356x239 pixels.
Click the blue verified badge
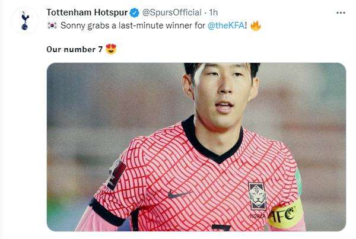tap(135, 12)
